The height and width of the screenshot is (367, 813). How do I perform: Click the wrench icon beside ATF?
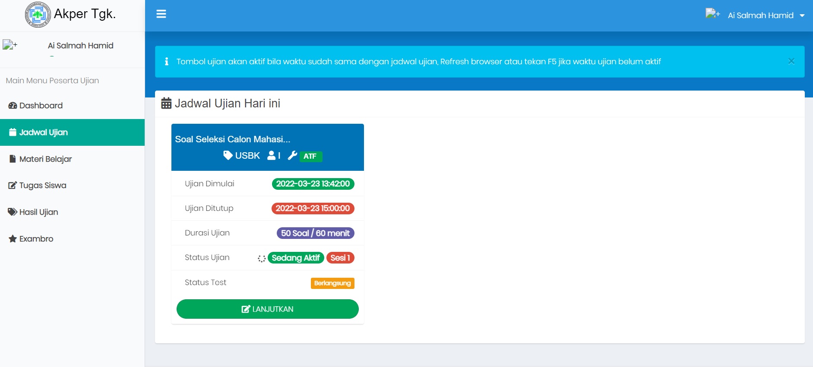click(x=292, y=155)
